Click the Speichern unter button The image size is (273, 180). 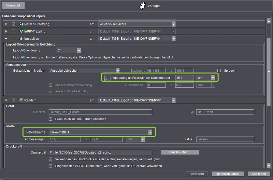(228, 174)
